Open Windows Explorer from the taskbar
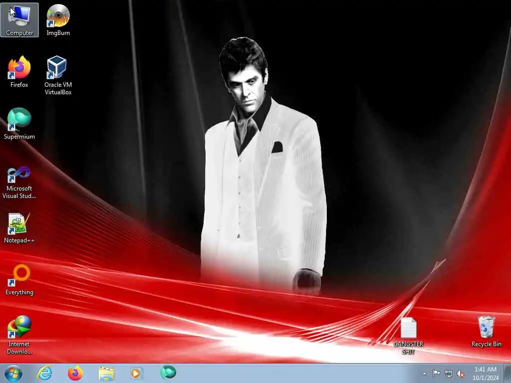Viewport: 511px width, 383px height. pyautogui.click(x=106, y=373)
